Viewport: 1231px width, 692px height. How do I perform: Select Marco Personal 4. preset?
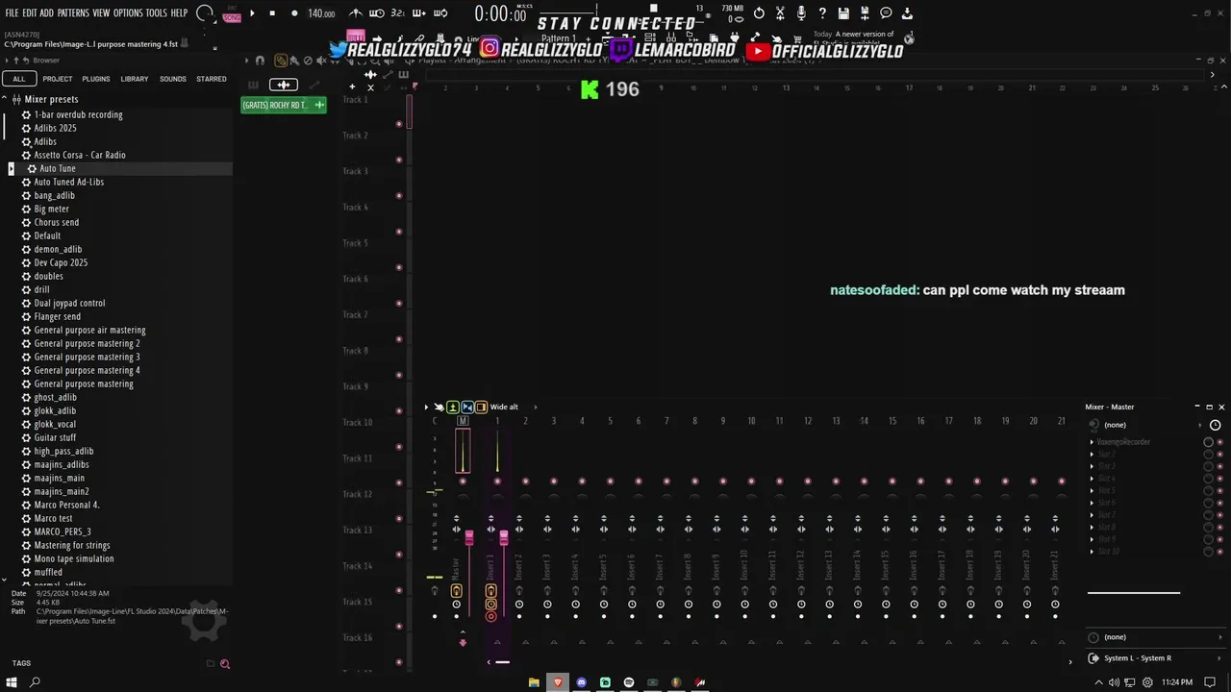pyautogui.click(x=66, y=505)
